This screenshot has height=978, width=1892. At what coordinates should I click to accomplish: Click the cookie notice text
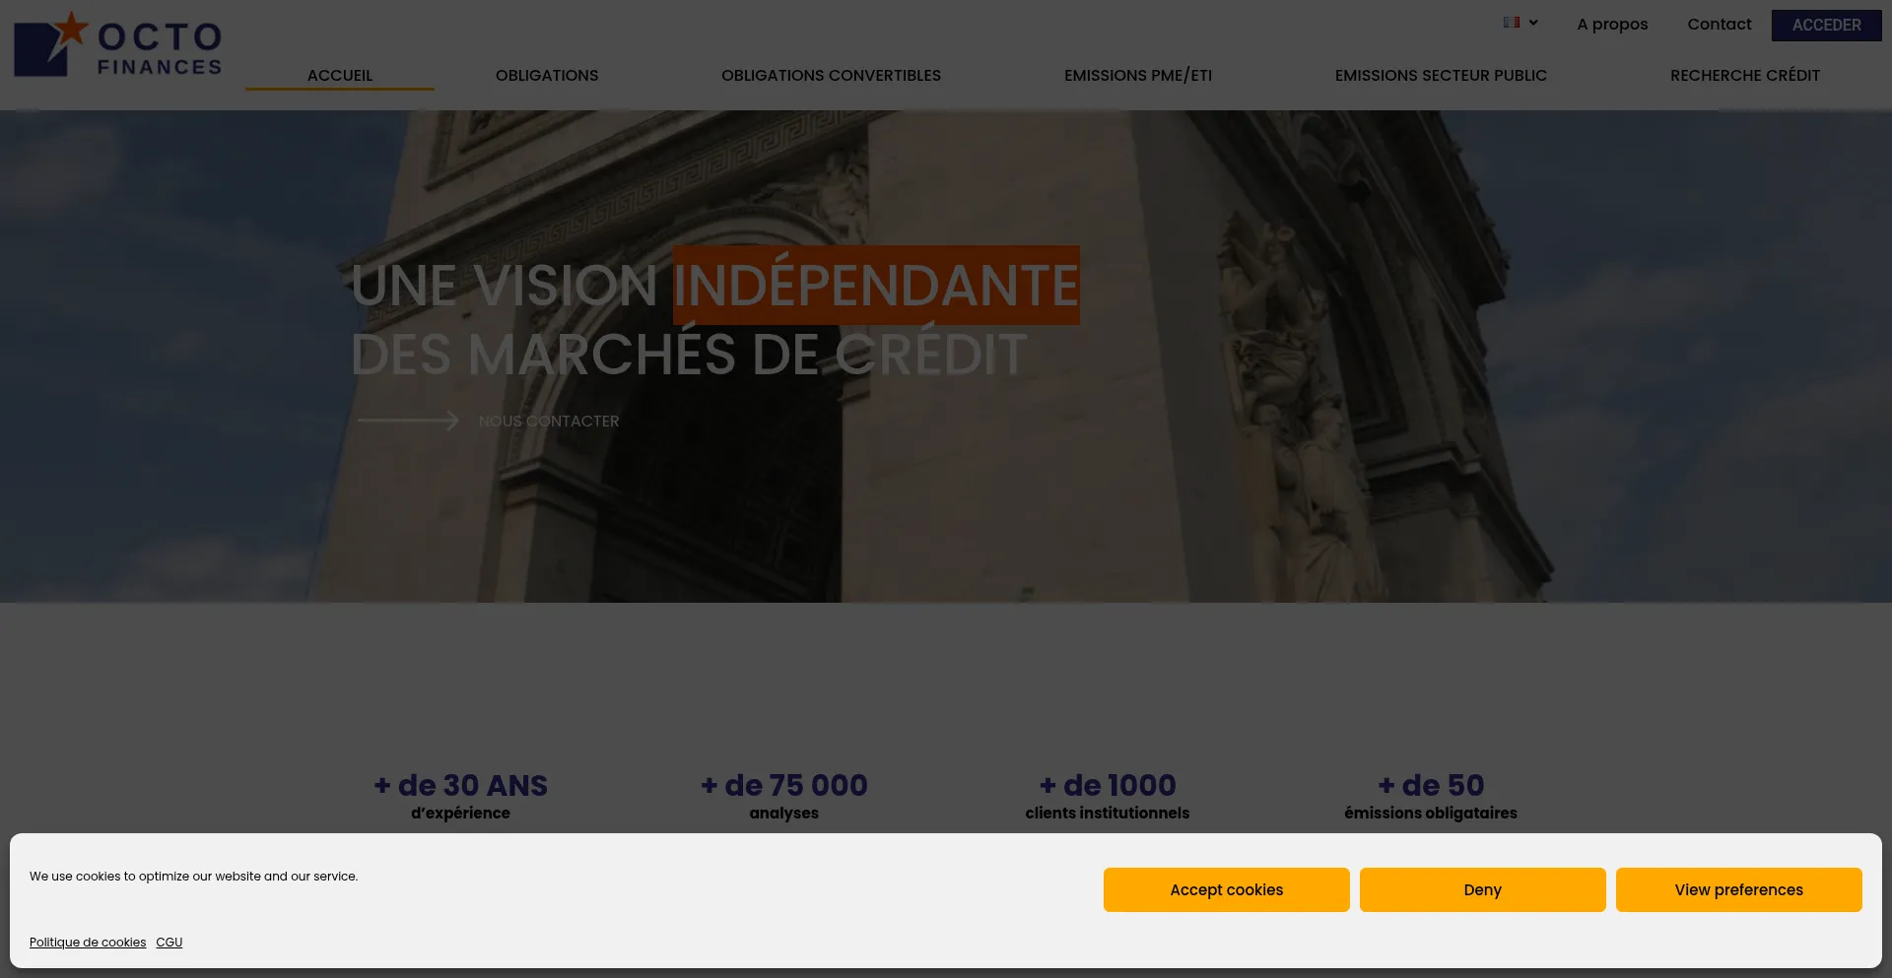point(193,877)
